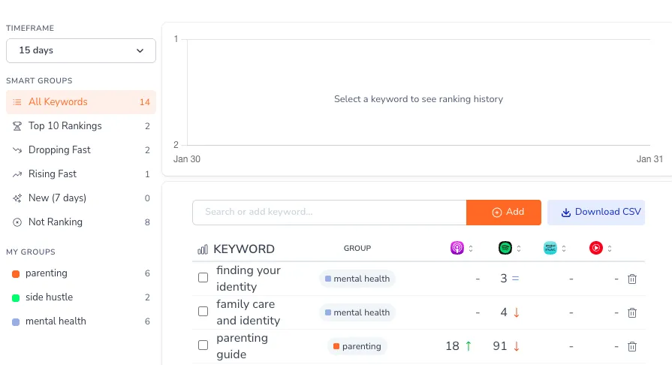This screenshot has height=365, width=672.
Task: Click the Dropping Fast trend-down icon
Action: click(x=17, y=150)
